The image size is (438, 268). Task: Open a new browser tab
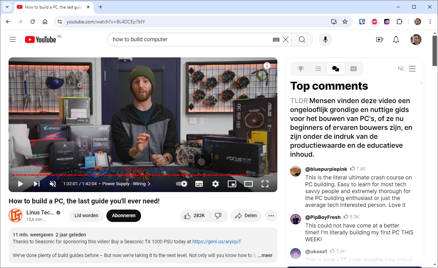point(101,7)
